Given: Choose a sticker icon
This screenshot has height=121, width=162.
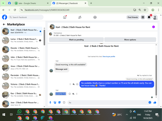Looking at the screenshot, I should coord(60,102).
